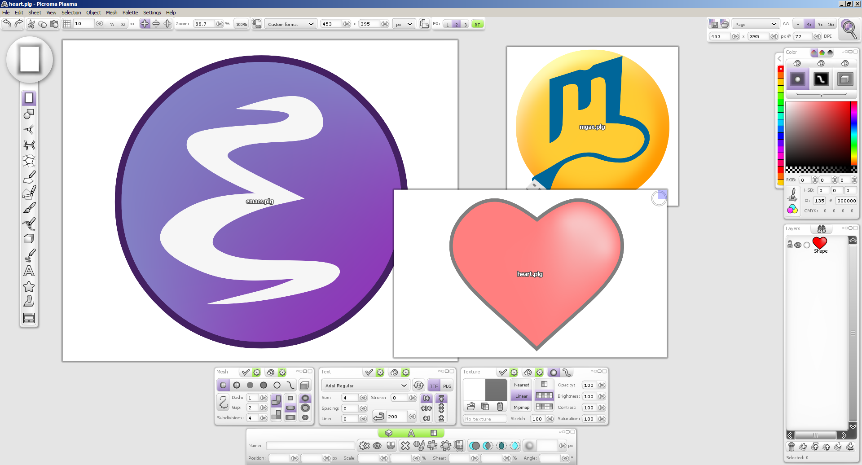Open the Settings menu
This screenshot has width=862, height=465.
[152, 13]
